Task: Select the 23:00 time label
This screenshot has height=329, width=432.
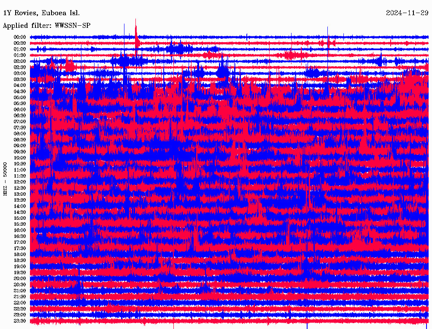Action: coord(19,315)
